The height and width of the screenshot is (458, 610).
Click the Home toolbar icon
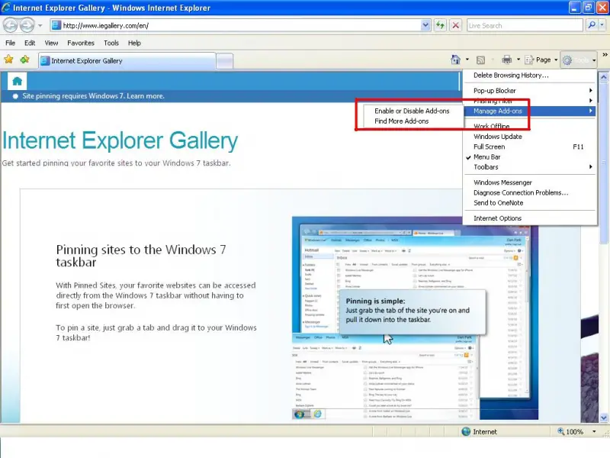tap(455, 60)
